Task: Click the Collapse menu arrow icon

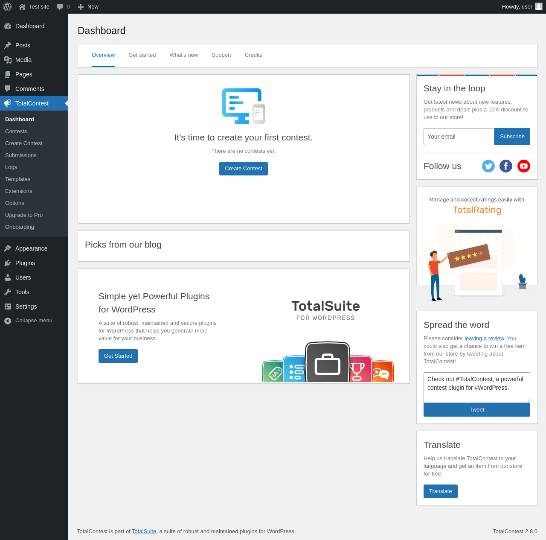Action: coord(8,321)
